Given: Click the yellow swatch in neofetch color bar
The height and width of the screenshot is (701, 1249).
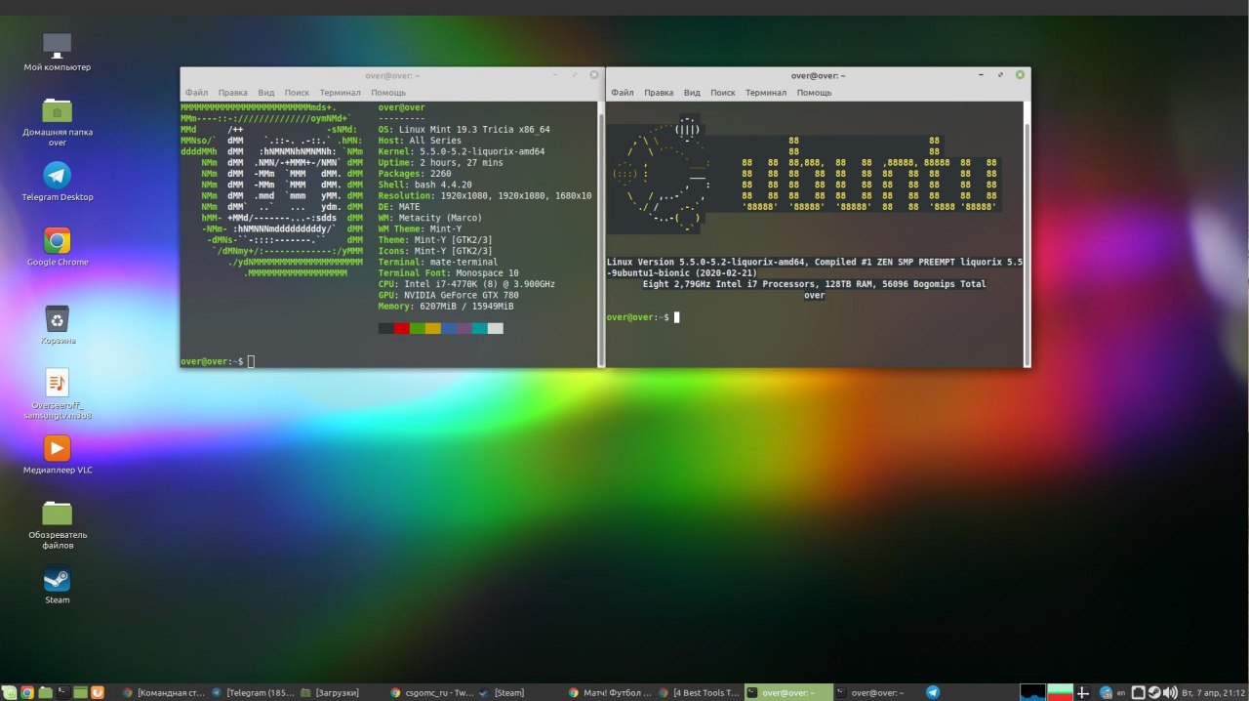Looking at the screenshot, I should pyautogui.click(x=433, y=329).
